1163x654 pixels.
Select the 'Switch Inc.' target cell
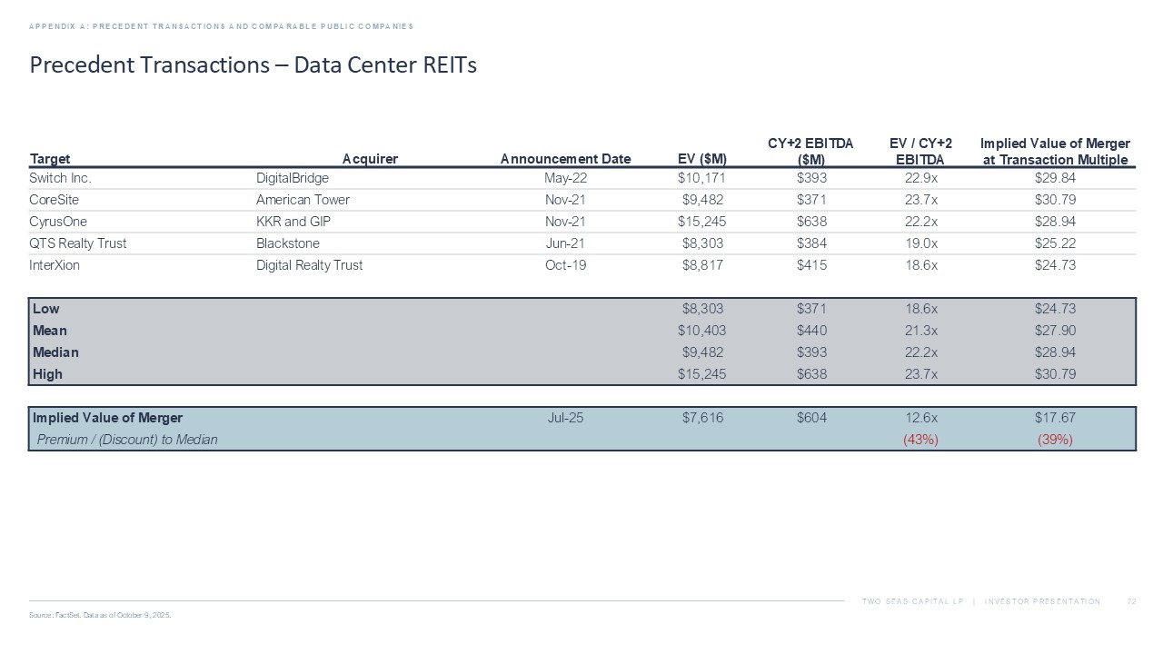(x=61, y=178)
